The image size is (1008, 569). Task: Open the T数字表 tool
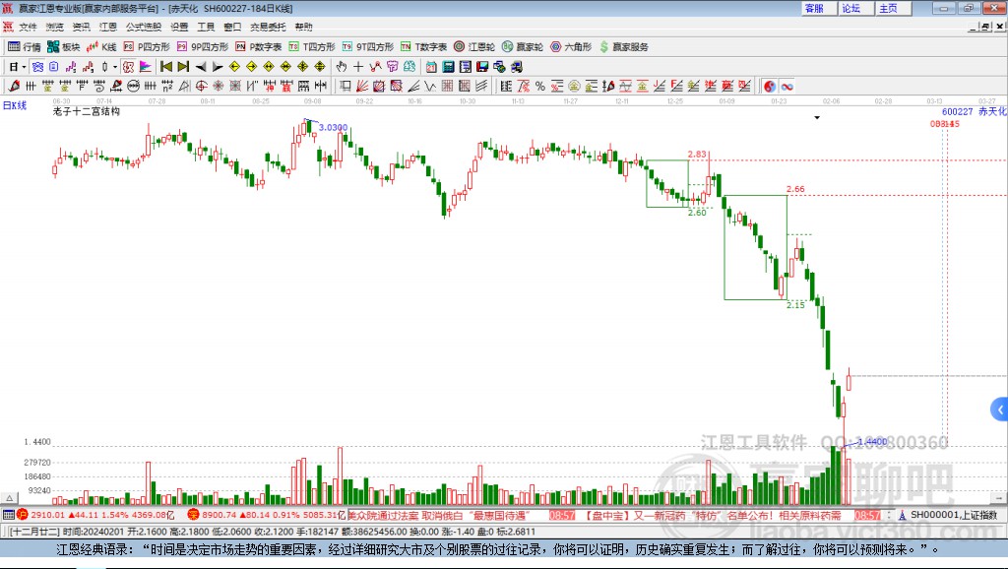coord(423,46)
